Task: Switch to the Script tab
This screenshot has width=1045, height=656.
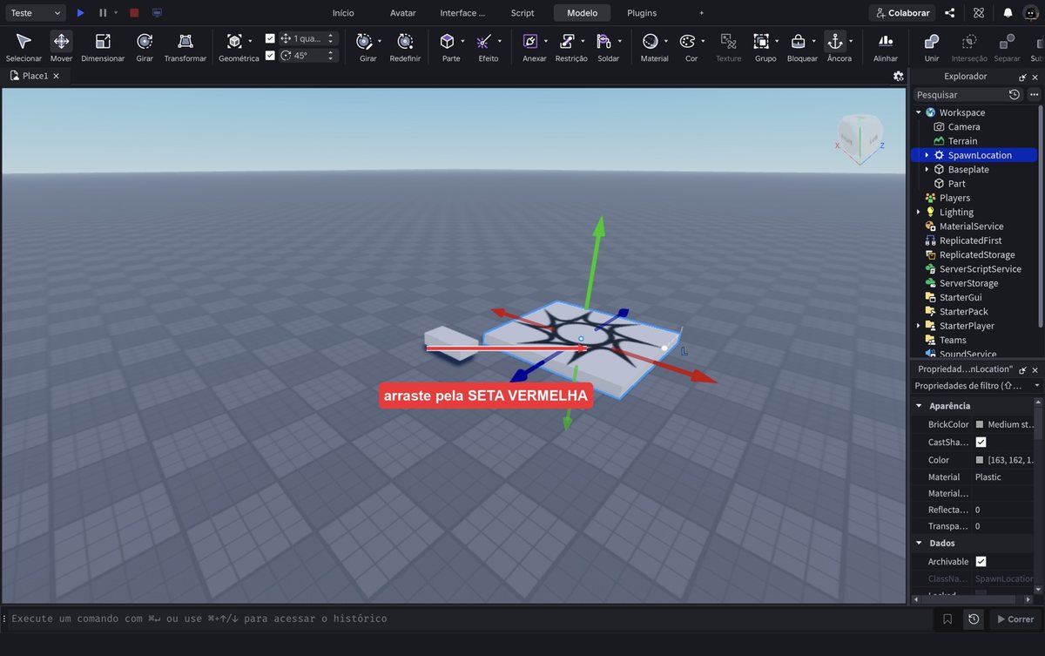Action: tap(522, 13)
